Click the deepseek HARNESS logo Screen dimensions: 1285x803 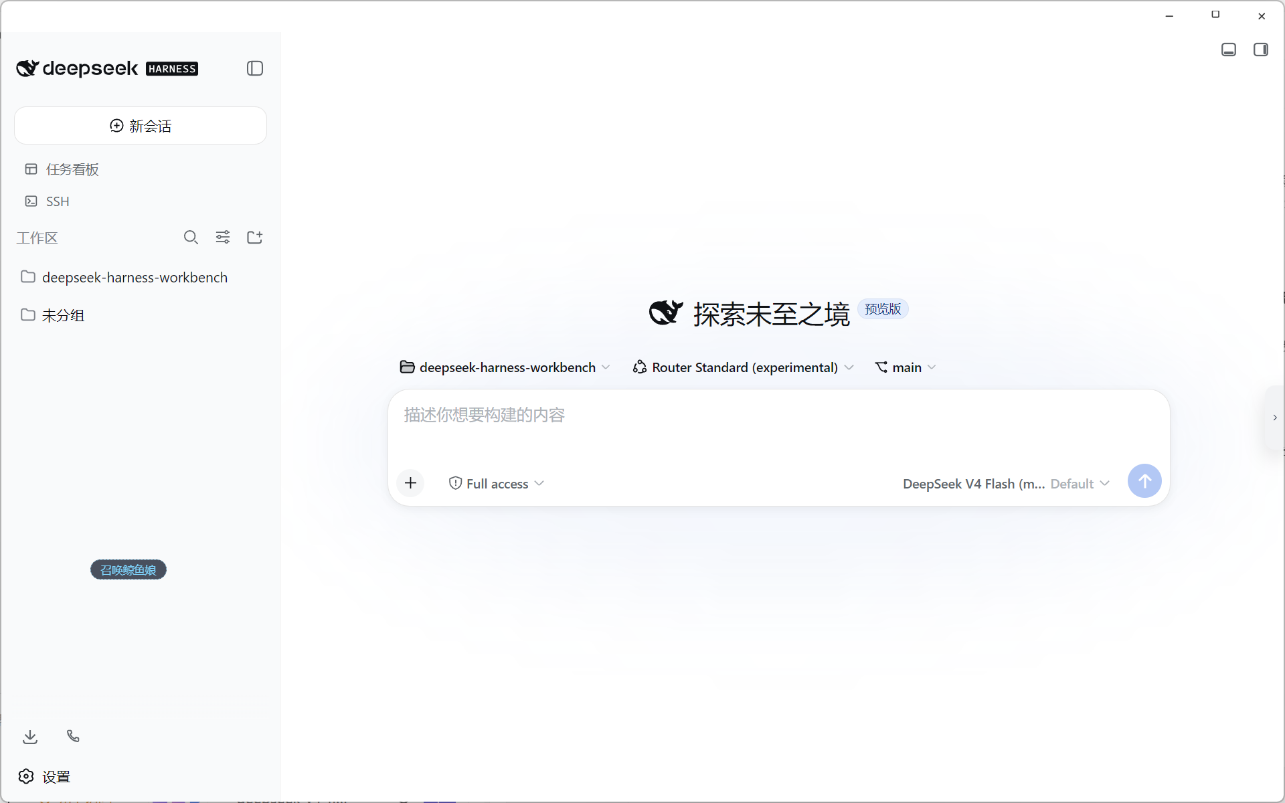pos(107,68)
